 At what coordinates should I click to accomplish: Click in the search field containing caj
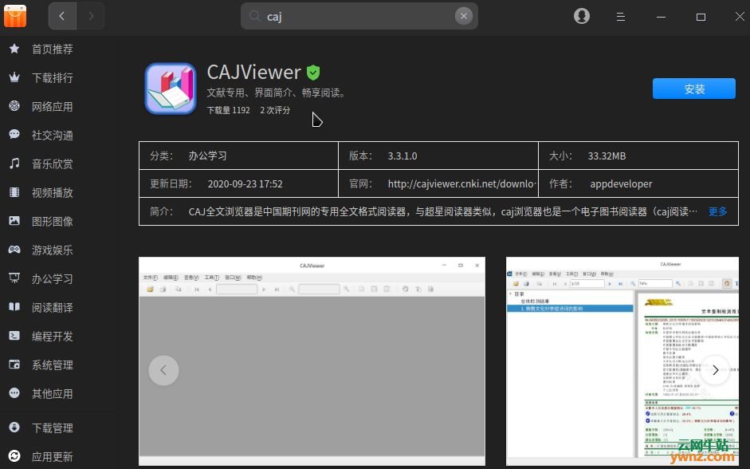point(359,16)
